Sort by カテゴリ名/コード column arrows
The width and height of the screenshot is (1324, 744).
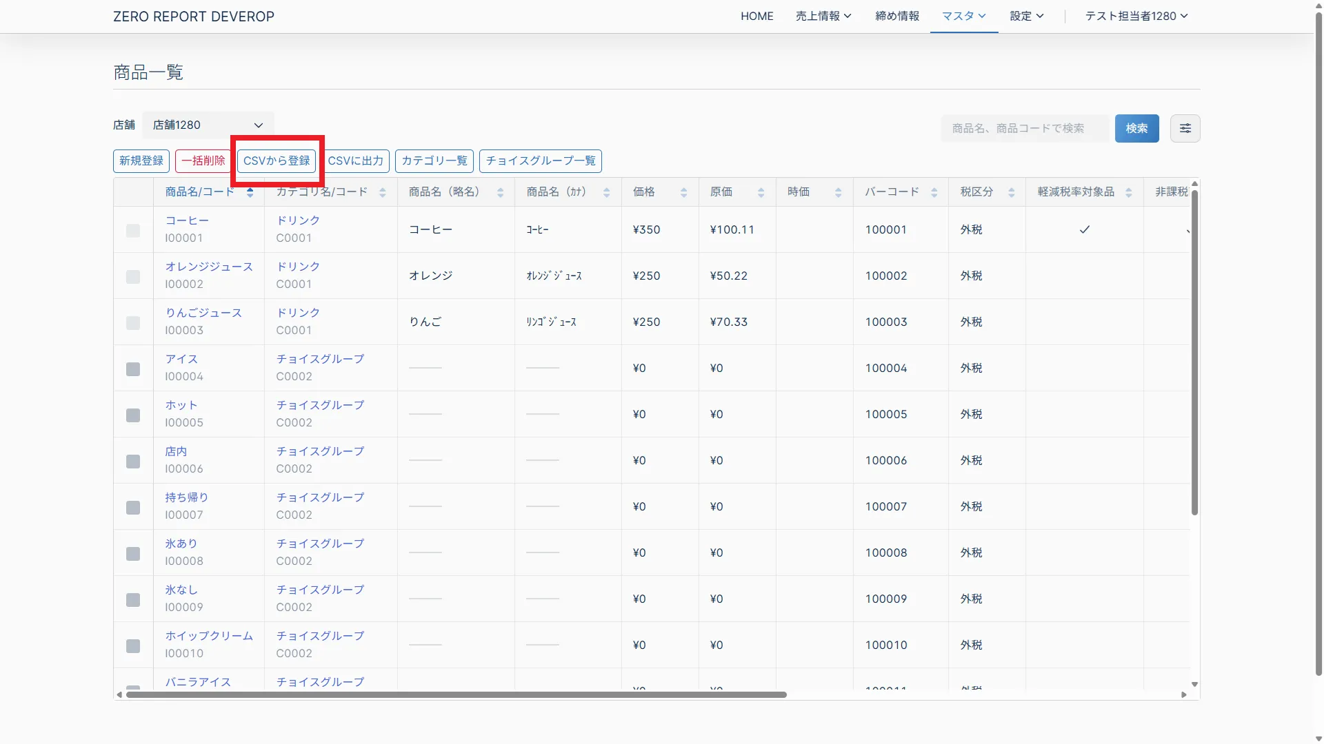pyautogui.click(x=382, y=192)
